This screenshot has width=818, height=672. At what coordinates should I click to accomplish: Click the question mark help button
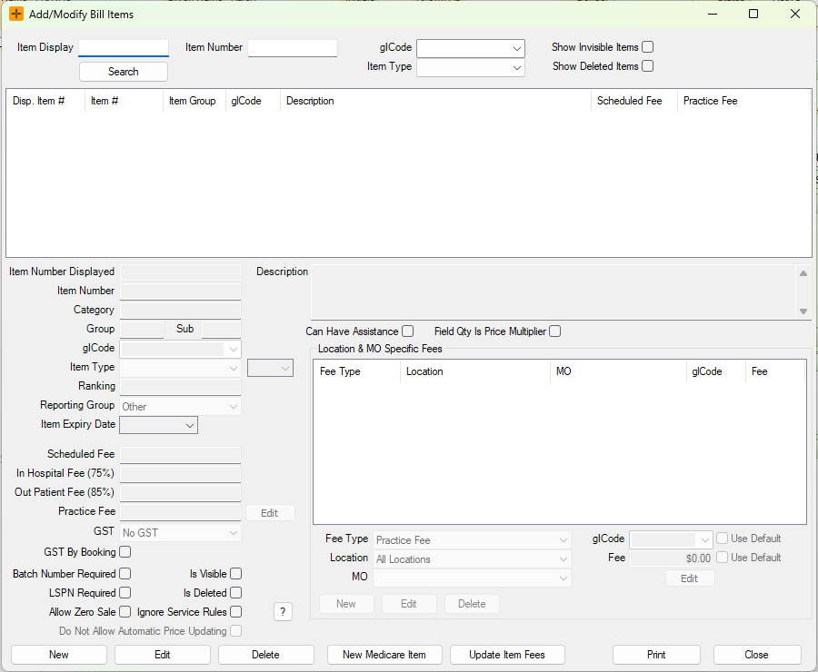[284, 612]
